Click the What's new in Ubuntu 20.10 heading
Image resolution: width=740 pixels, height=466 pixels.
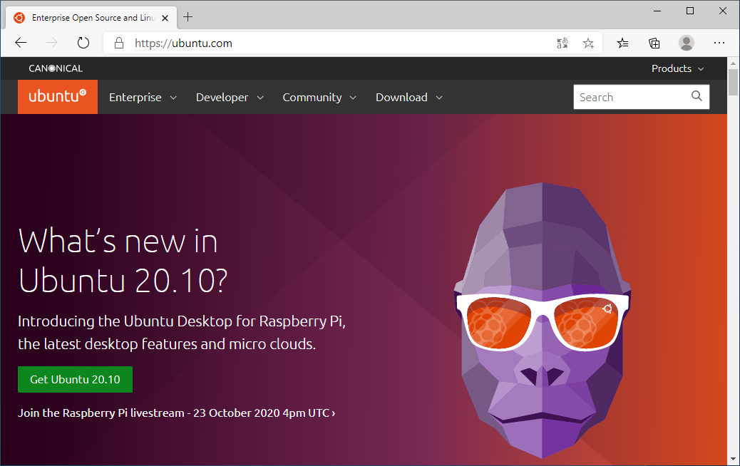click(x=123, y=260)
